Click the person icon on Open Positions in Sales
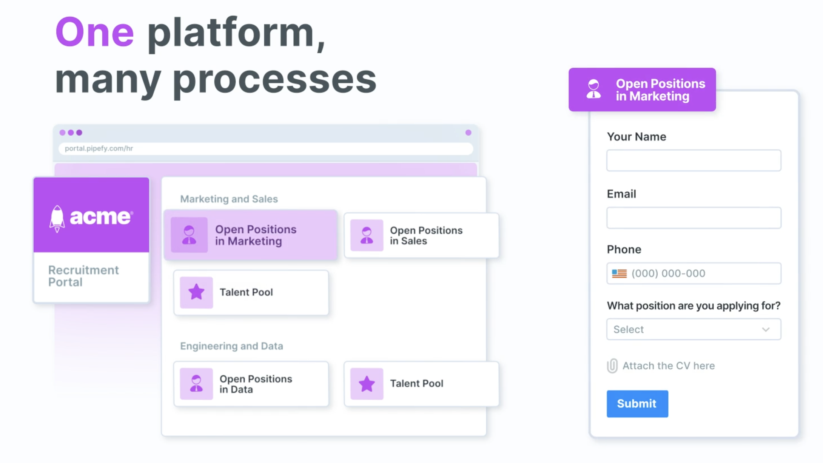 tap(367, 235)
